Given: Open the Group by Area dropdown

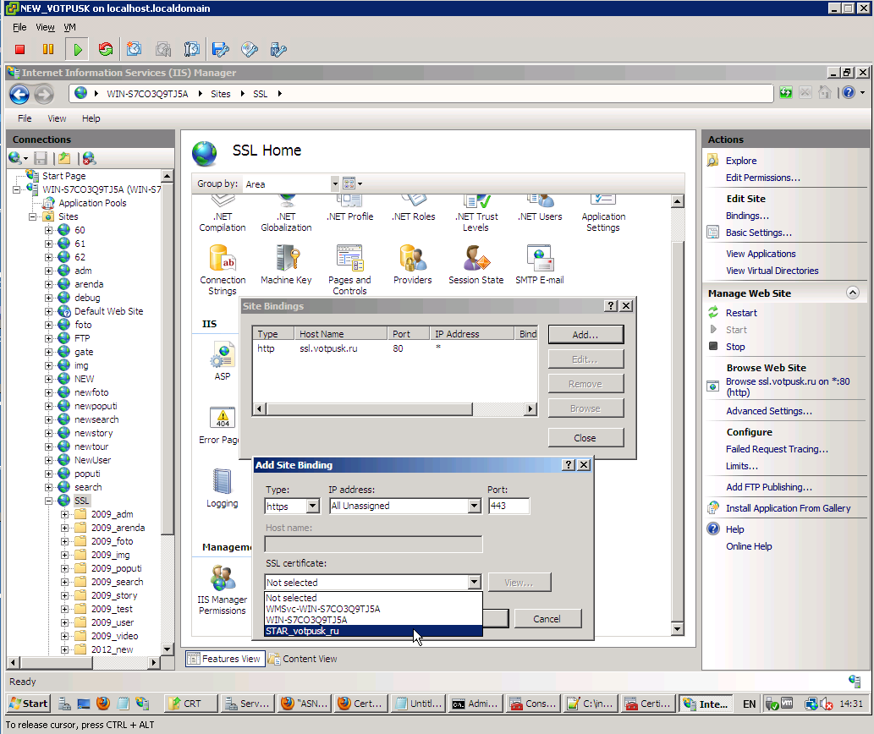Looking at the screenshot, I should pyautogui.click(x=335, y=183).
